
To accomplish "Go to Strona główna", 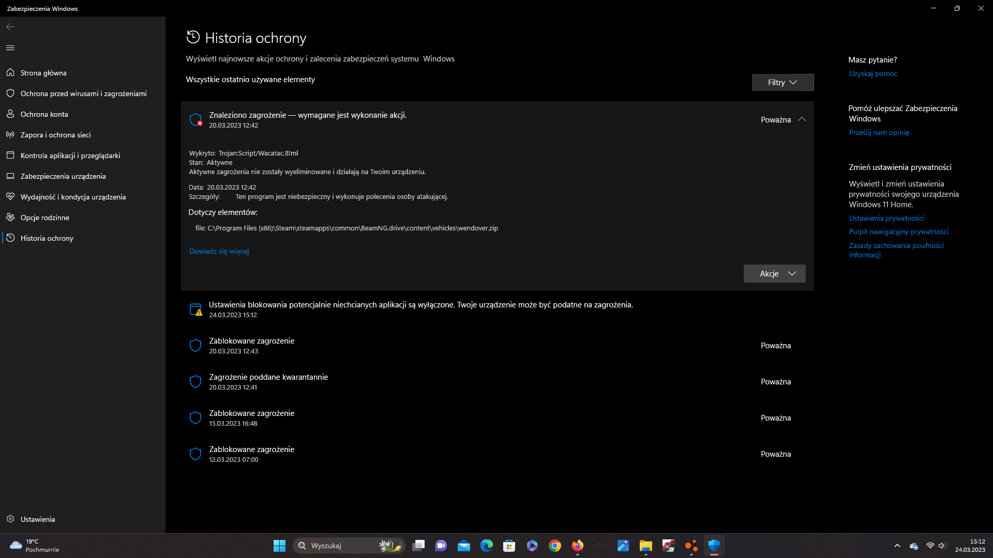I will (x=83, y=73).
